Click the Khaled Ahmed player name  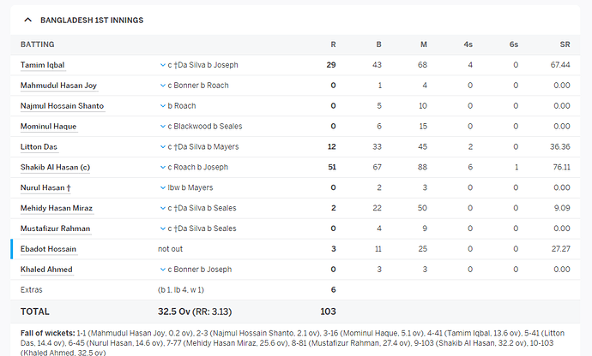[x=46, y=270]
